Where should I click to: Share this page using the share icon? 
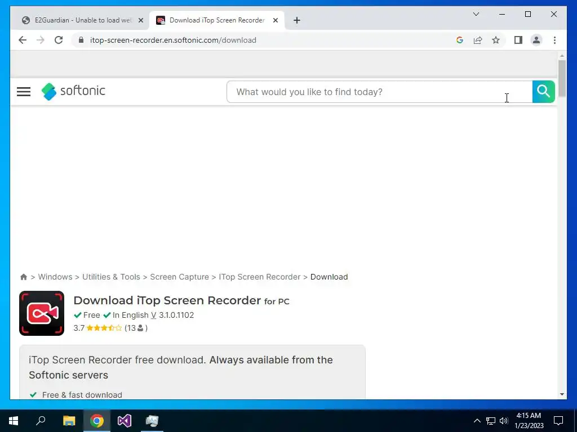tap(478, 40)
